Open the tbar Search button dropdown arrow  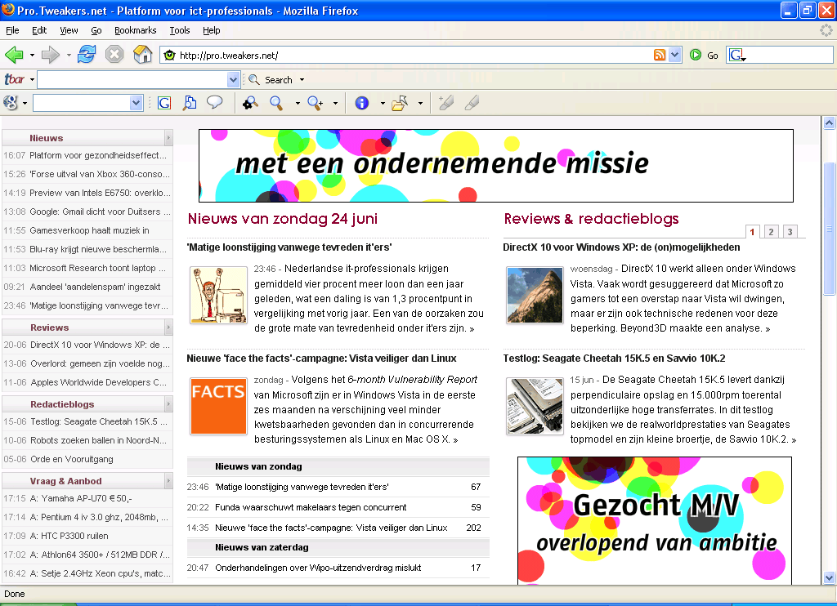(302, 79)
